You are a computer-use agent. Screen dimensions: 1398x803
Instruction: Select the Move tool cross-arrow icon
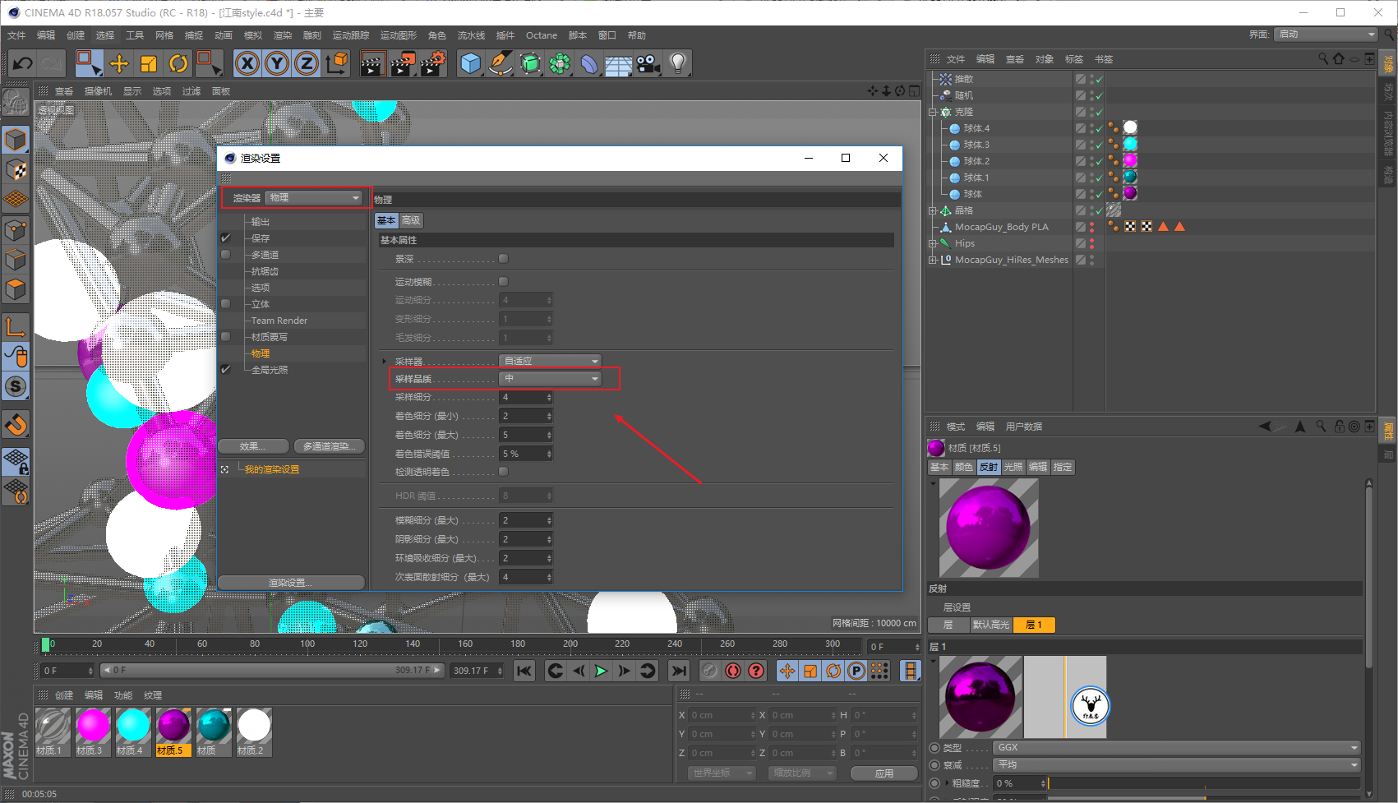tap(119, 63)
